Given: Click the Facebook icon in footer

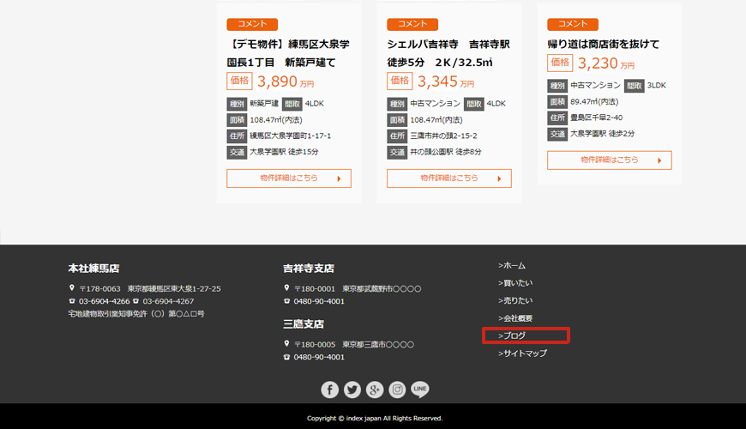Looking at the screenshot, I should [330, 390].
